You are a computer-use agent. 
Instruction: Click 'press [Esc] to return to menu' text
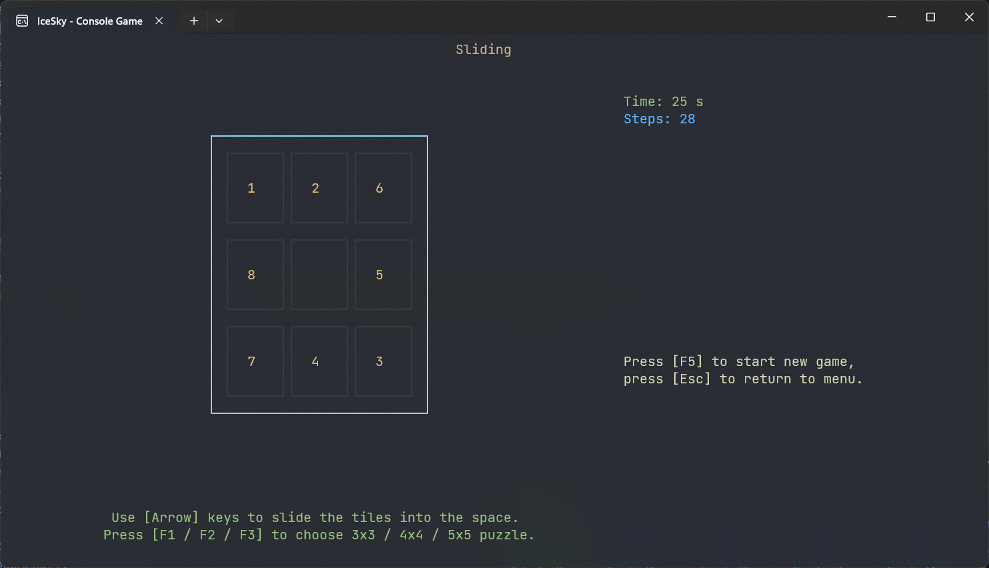[x=743, y=379]
